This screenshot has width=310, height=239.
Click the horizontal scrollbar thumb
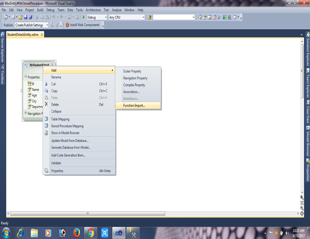88,214
